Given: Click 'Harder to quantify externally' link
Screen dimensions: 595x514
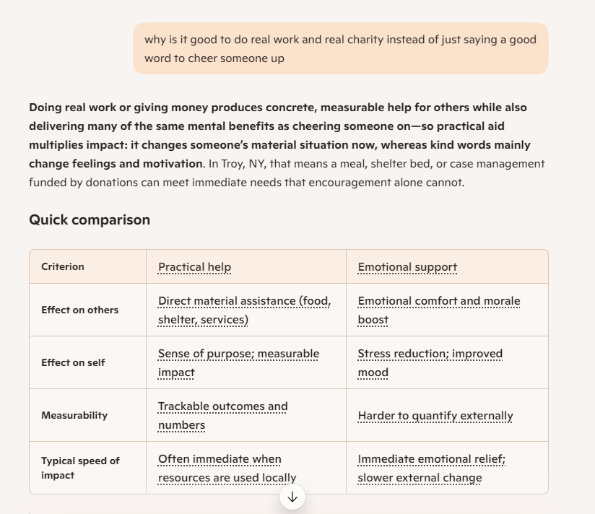Looking at the screenshot, I should tap(435, 416).
